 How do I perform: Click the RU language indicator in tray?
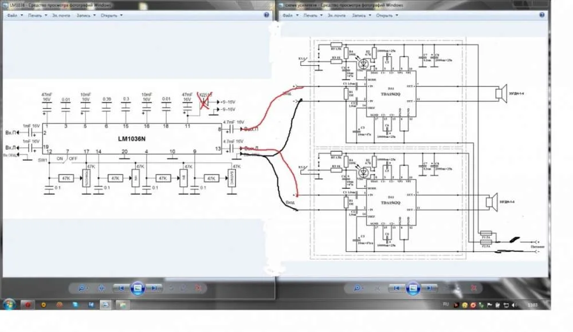pos(445,305)
